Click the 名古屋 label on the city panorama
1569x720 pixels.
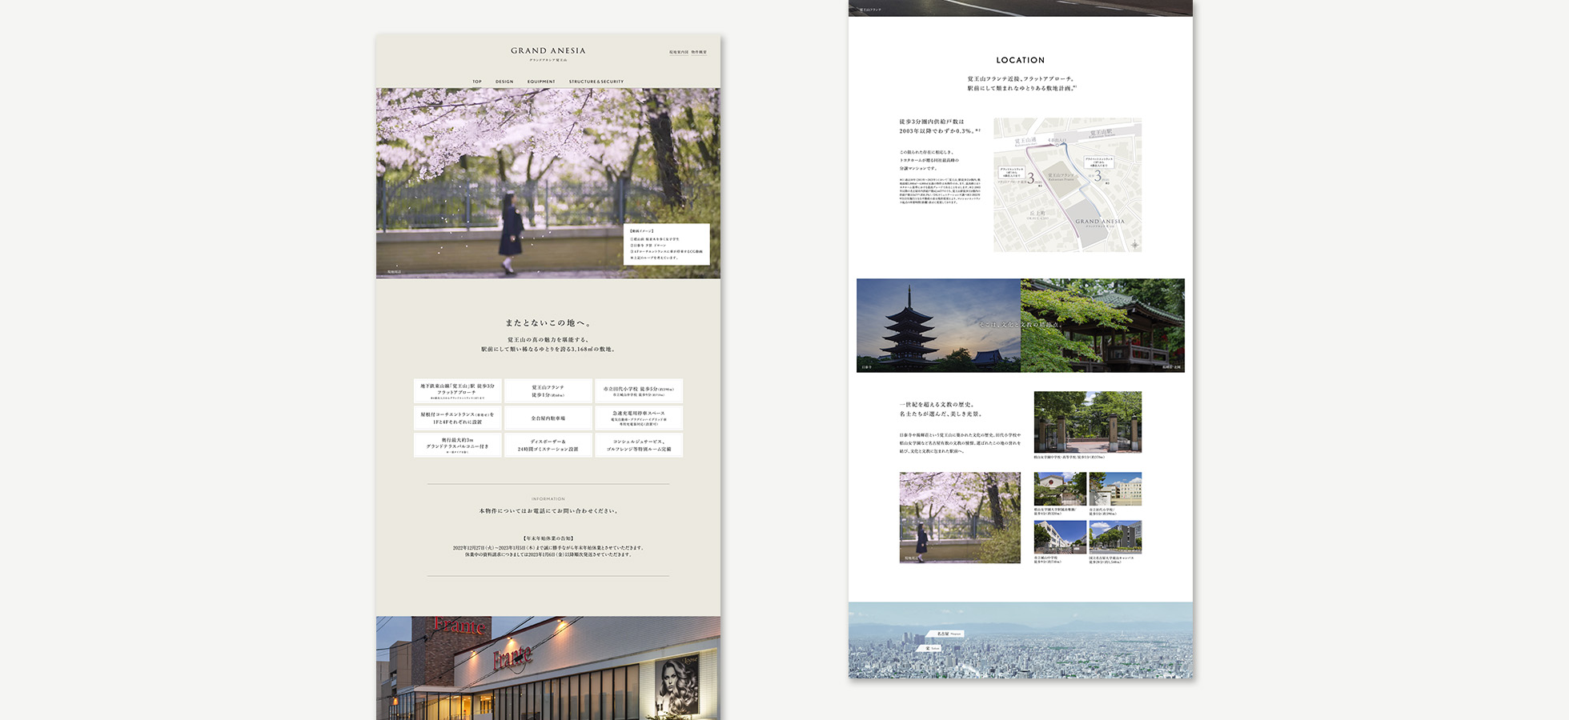point(945,634)
